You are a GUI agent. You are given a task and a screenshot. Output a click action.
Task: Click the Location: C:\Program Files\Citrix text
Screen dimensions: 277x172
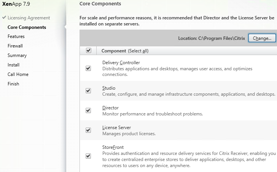212,38
